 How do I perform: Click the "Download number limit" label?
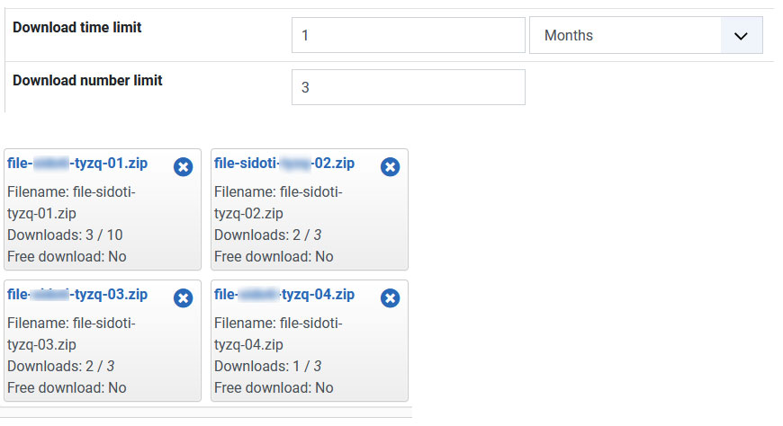point(87,80)
